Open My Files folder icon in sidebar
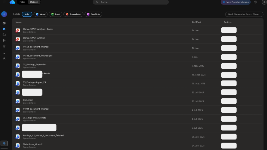267x150 pixels. [x=4, y=35]
